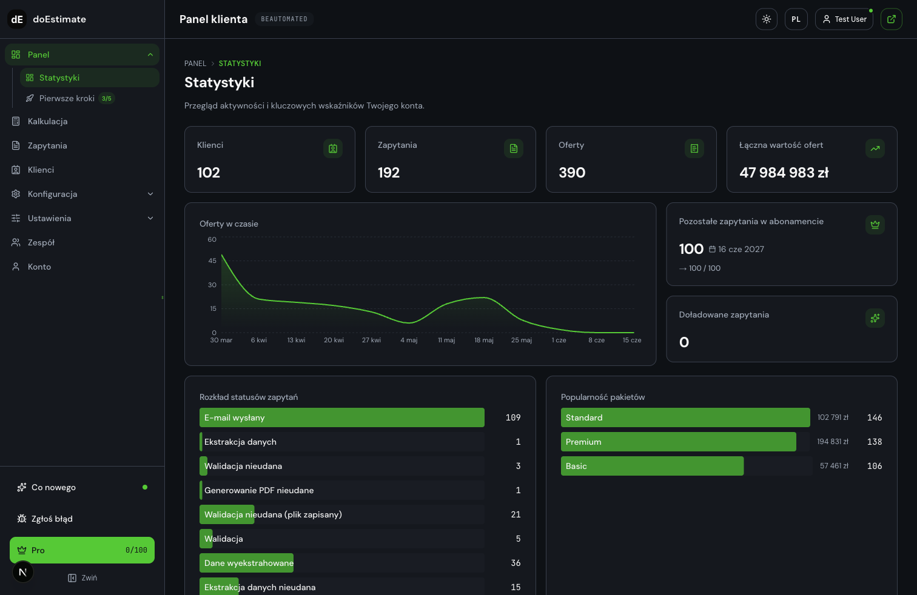Click the Zapytania card document icon

point(514,148)
